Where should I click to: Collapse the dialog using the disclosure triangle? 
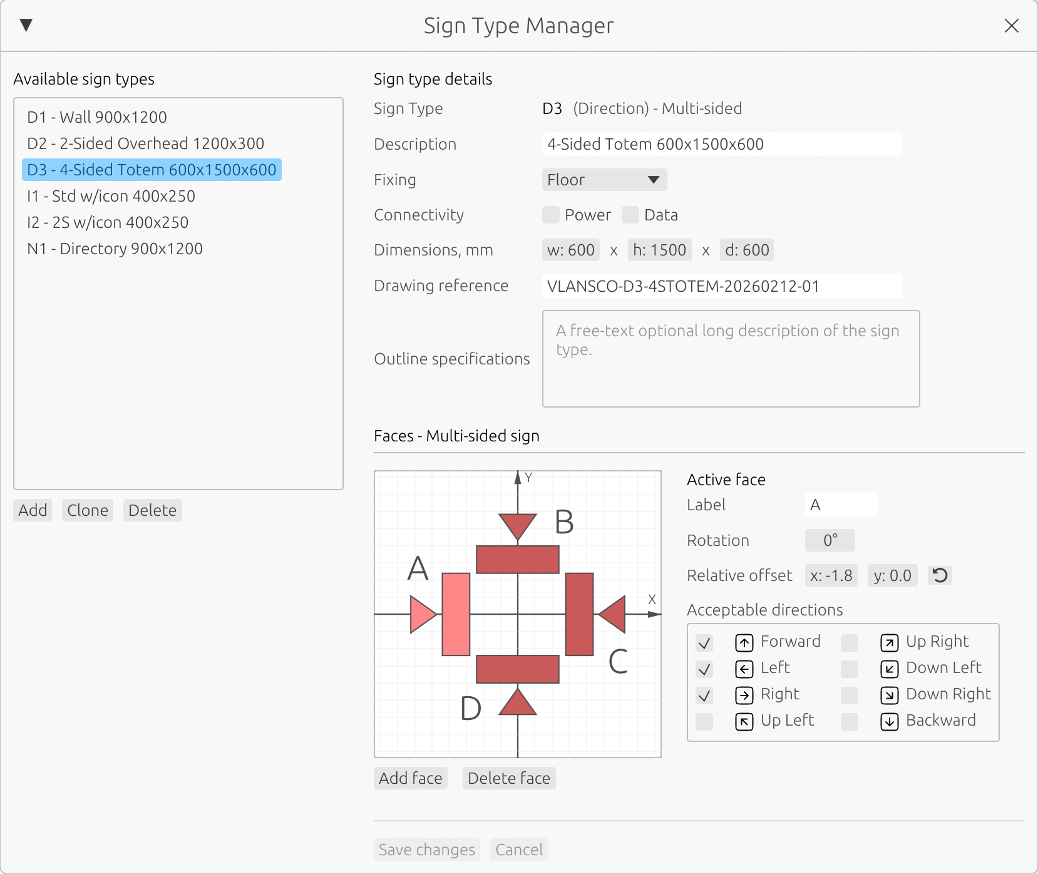coord(26,25)
